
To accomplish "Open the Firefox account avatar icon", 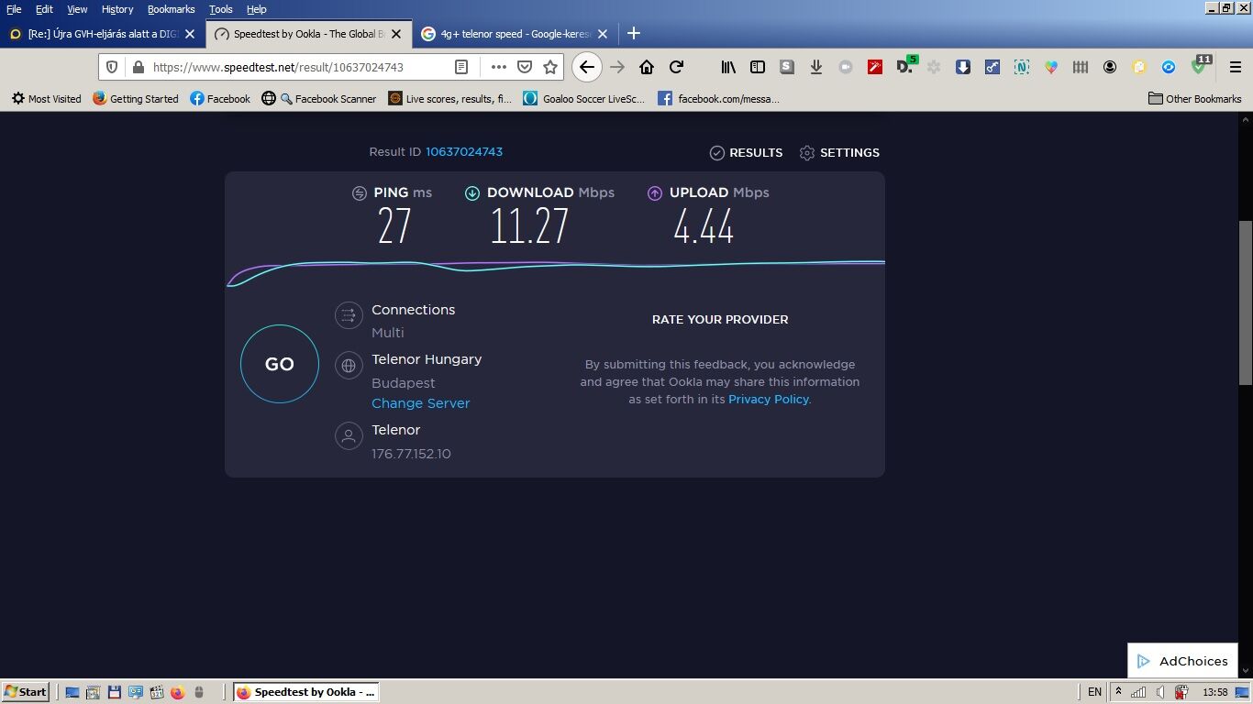I will [1110, 67].
